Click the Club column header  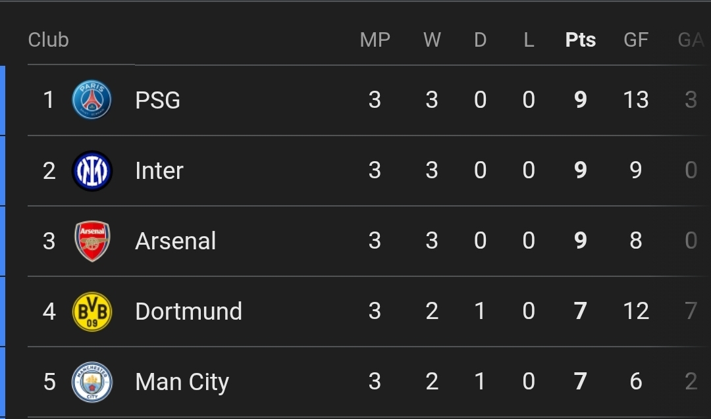[48, 39]
